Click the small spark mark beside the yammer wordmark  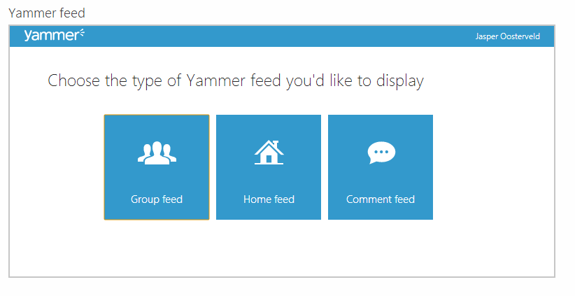tap(82, 33)
